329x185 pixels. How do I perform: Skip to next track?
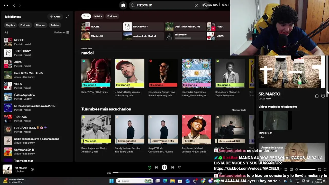pos(173,167)
